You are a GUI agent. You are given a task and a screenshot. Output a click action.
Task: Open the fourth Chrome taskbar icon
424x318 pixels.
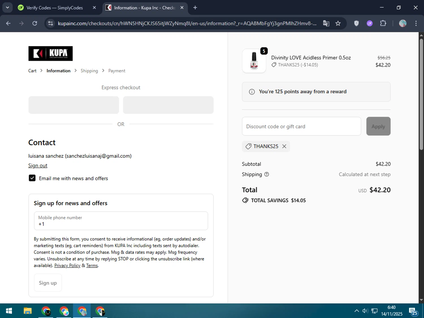click(100, 311)
